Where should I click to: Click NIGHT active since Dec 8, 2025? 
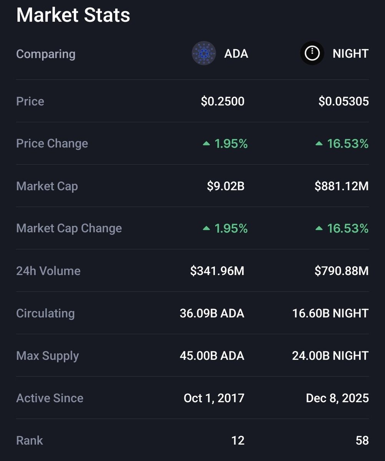[x=337, y=398]
